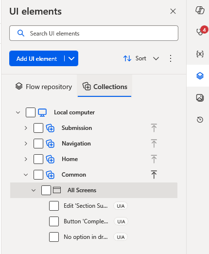Select the Navigation collection label
This screenshot has height=254, width=209.
click(x=76, y=144)
